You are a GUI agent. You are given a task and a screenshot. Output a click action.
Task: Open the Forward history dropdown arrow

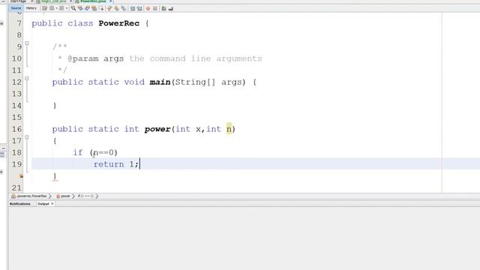(x=67, y=8)
